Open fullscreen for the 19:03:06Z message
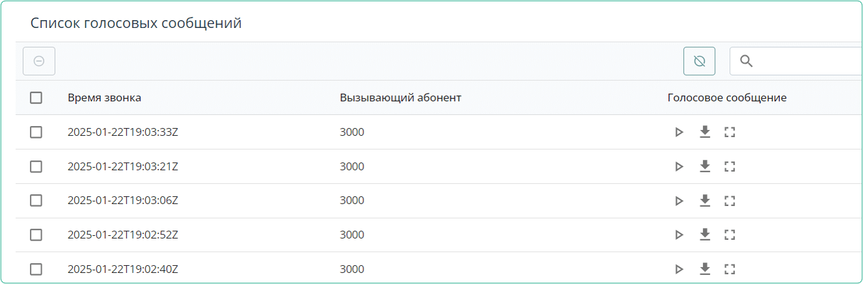 coord(730,201)
